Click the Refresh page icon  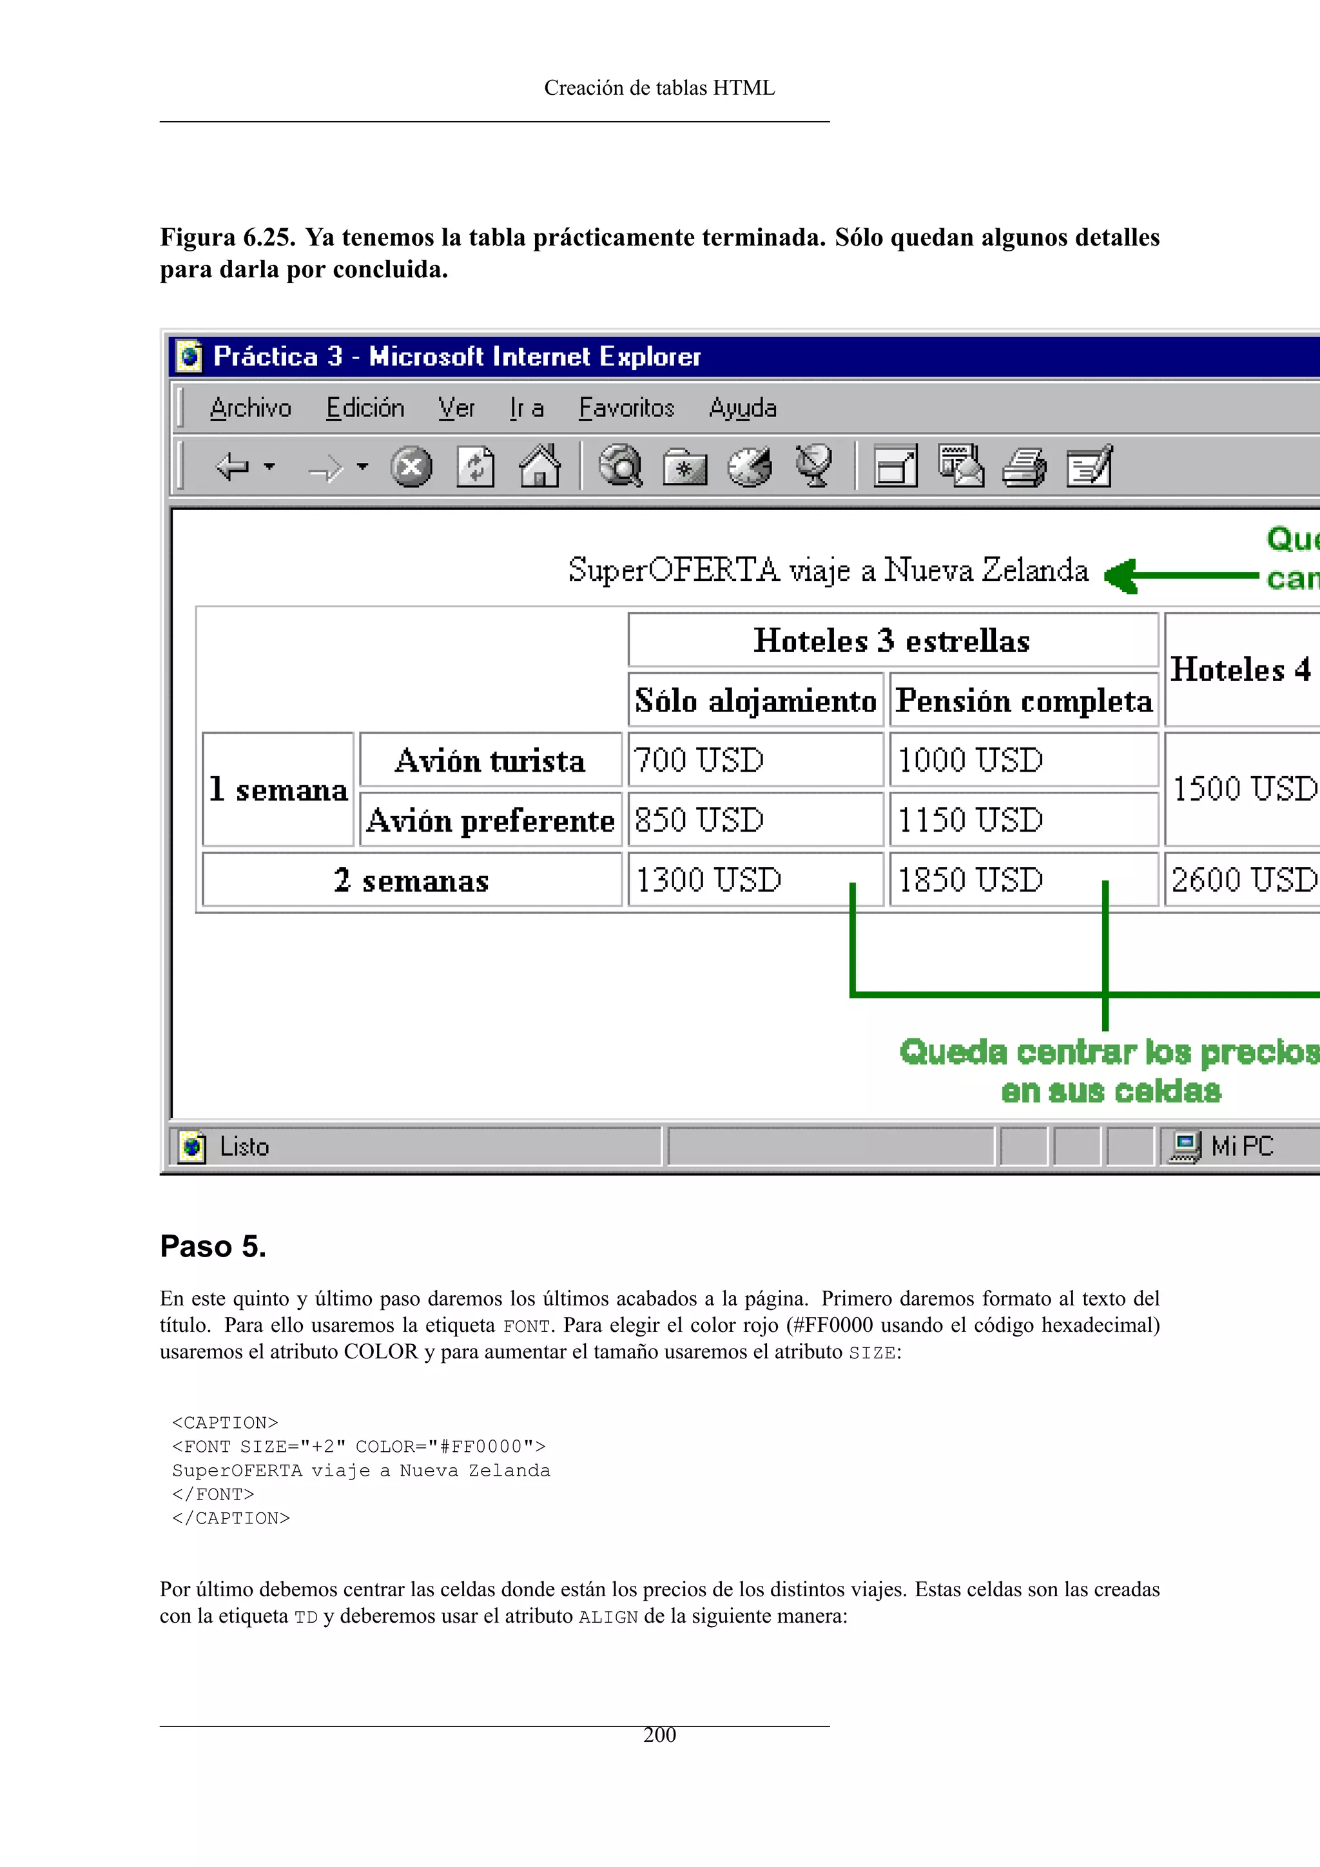click(476, 467)
